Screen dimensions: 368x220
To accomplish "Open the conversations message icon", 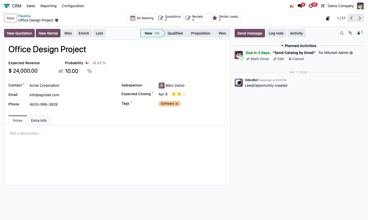I will point(300,6).
